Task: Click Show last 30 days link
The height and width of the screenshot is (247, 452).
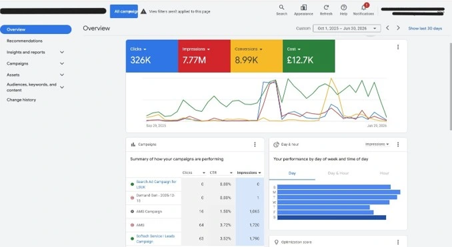Action: (x=425, y=29)
